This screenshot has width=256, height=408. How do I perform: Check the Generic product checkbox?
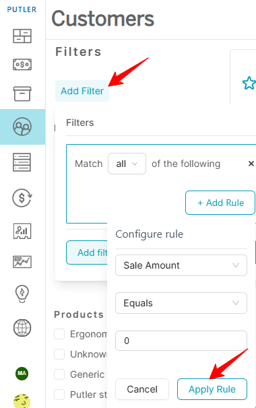[59, 374]
